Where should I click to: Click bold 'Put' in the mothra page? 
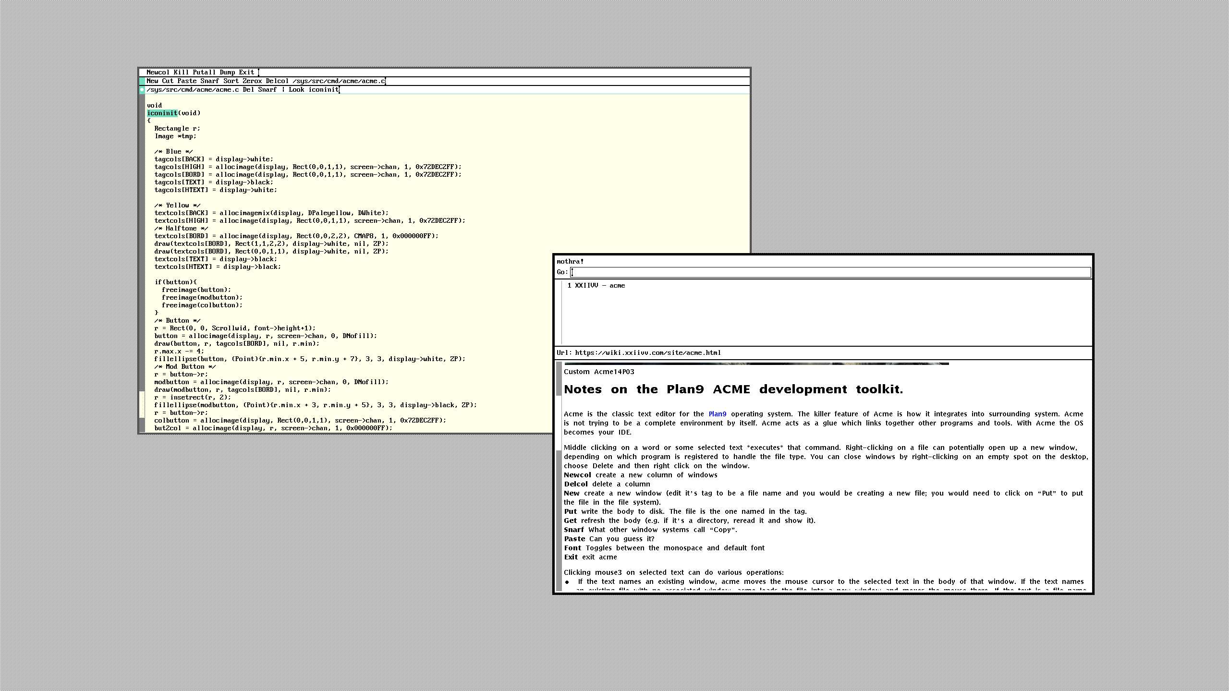[570, 512]
